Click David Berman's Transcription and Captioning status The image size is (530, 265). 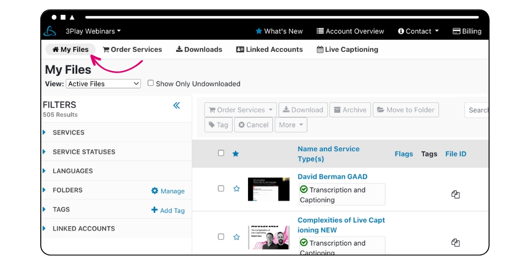coord(342,195)
